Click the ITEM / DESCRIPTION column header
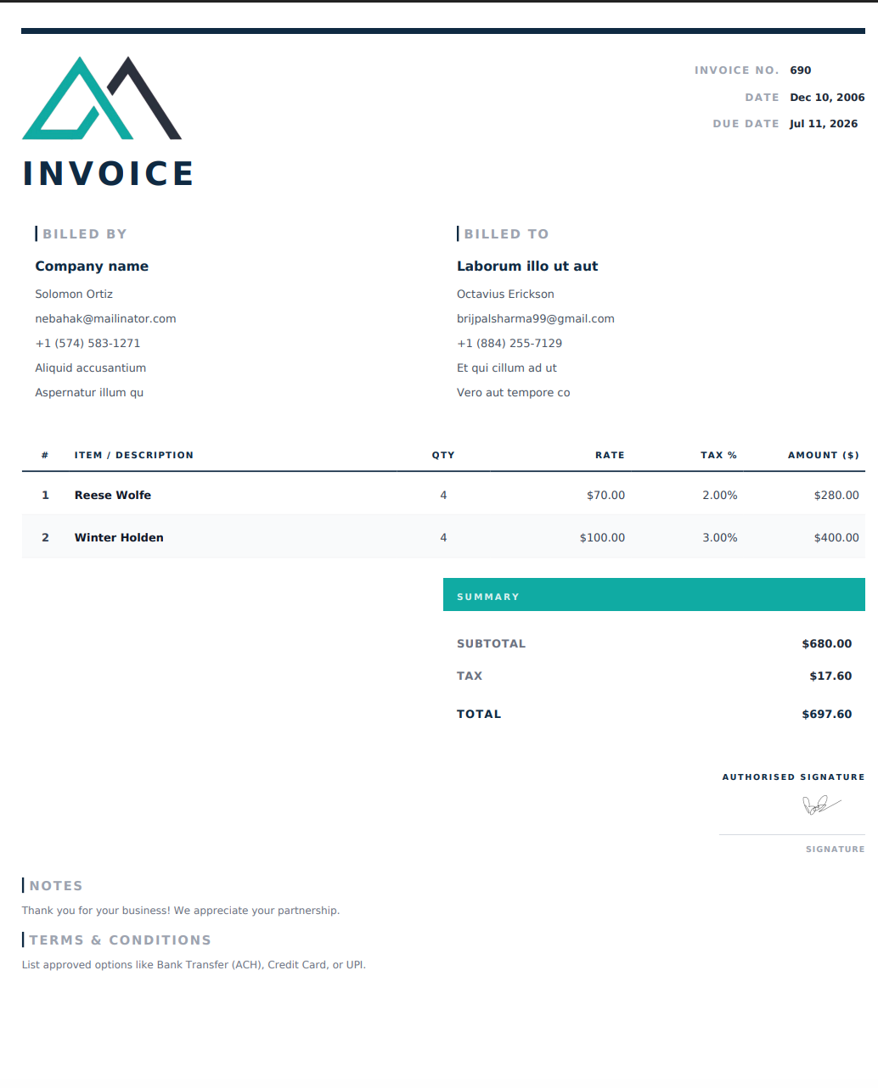Image resolution: width=878 pixels, height=1088 pixels. pos(134,456)
